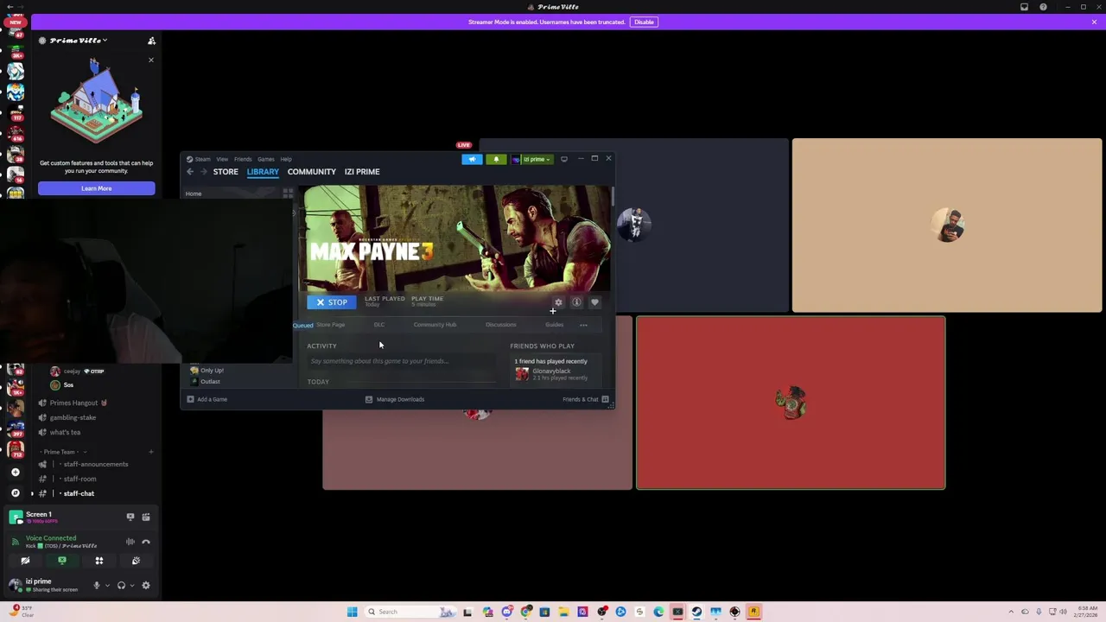Toggle noise suppression waveform icon

[x=130, y=542]
